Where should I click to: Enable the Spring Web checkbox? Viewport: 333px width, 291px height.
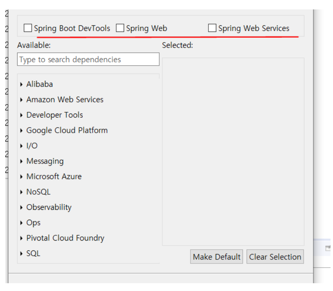tap(120, 28)
